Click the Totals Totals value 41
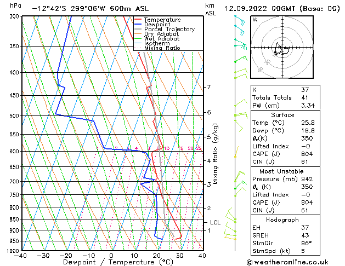The height and width of the screenshot is (266, 345). (x=305, y=97)
